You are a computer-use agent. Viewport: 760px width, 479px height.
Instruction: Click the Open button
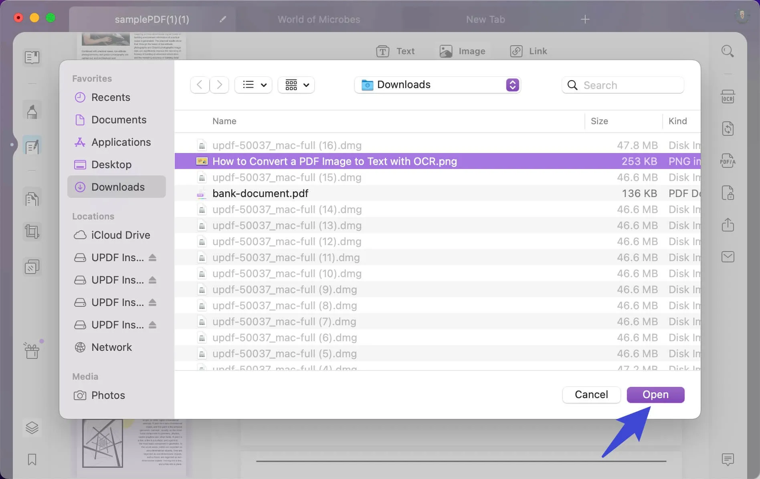click(x=655, y=394)
